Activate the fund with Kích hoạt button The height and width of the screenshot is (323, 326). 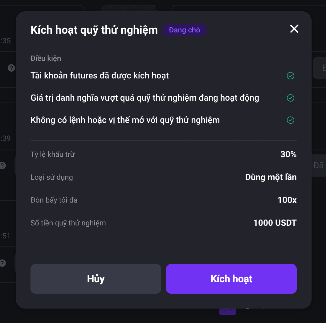pyautogui.click(x=231, y=279)
